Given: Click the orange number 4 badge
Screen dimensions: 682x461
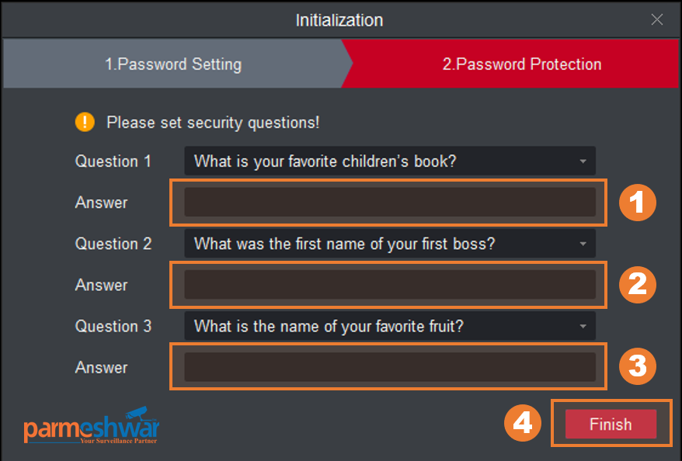Looking at the screenshot, I should (x=523, y=424).
